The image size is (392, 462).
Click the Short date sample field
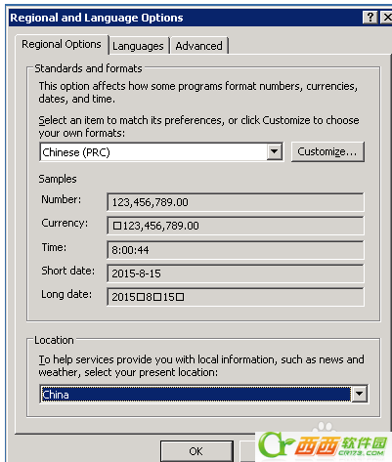tap(235, 273)
